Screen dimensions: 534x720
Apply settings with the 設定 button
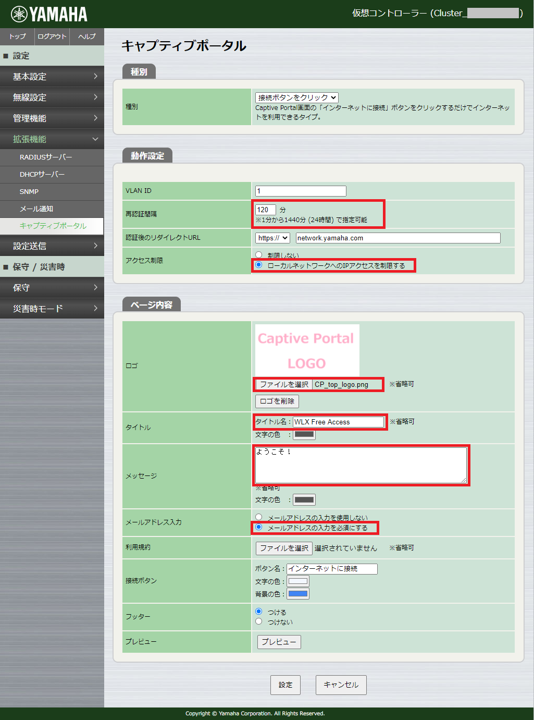pos(285,685)
